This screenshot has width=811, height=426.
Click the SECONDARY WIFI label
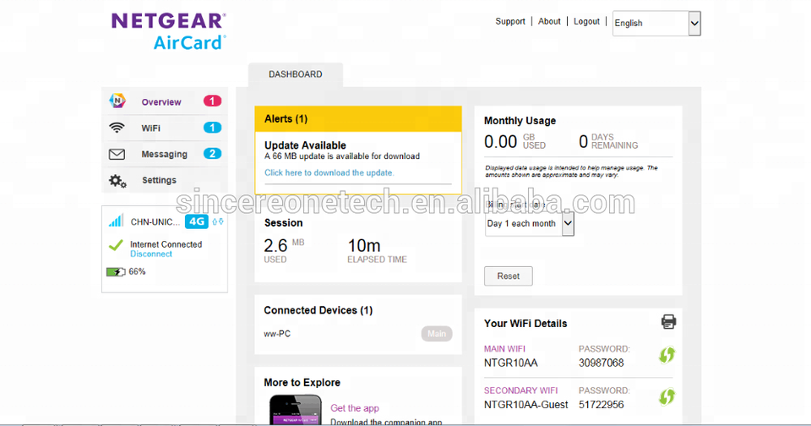coord(521,390)
